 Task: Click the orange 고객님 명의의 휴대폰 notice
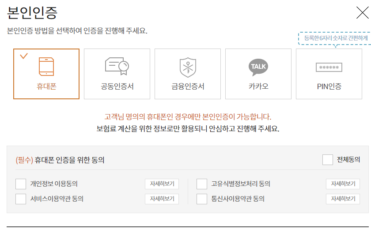tap(188, 117)
